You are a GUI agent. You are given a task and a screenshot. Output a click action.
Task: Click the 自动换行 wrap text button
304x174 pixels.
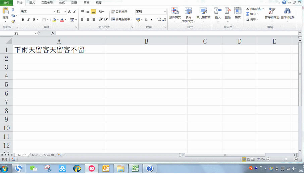point(119,12)
